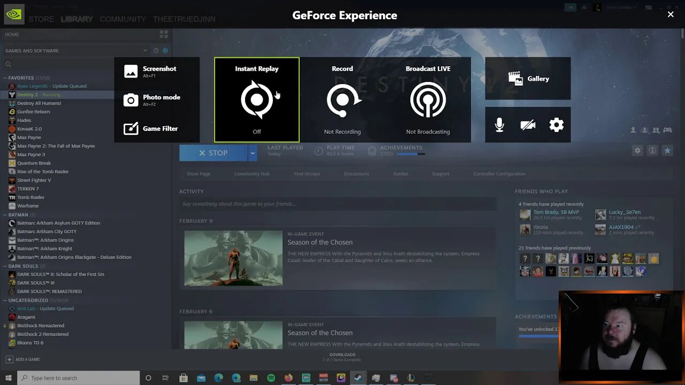The height and width of the screenshot is (385, 685).
Task: Select Apex Legends in the library
Action: tap(51, 86)
